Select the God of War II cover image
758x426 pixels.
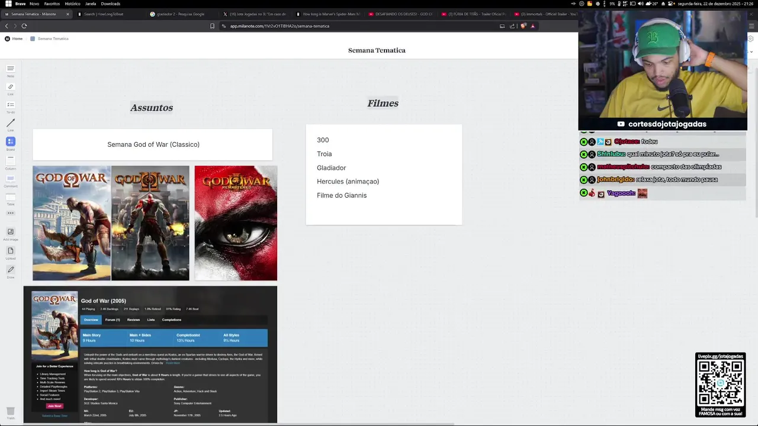point(150,223)
